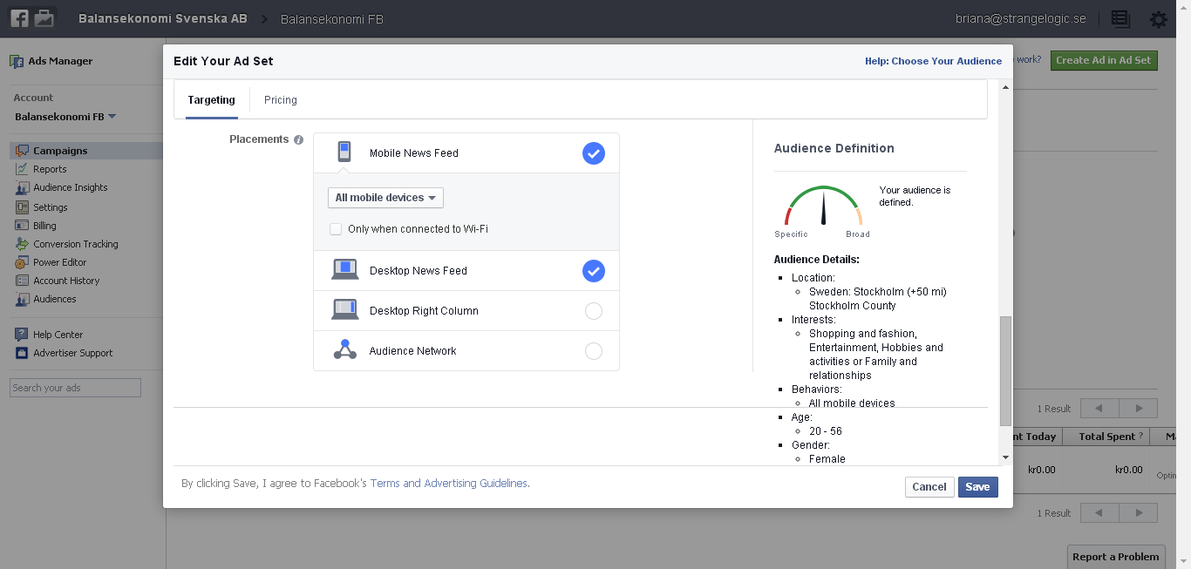1191x569 pixels.
Task: Click the dialog scrollbar up arrow
Action: [x=1005, y=87]
